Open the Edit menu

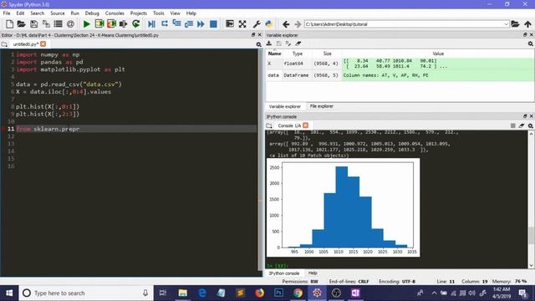[x=20, y=13]
